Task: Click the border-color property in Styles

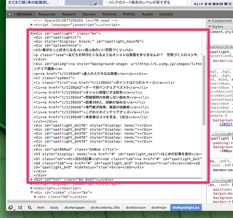Action: [x=223, y=61]
